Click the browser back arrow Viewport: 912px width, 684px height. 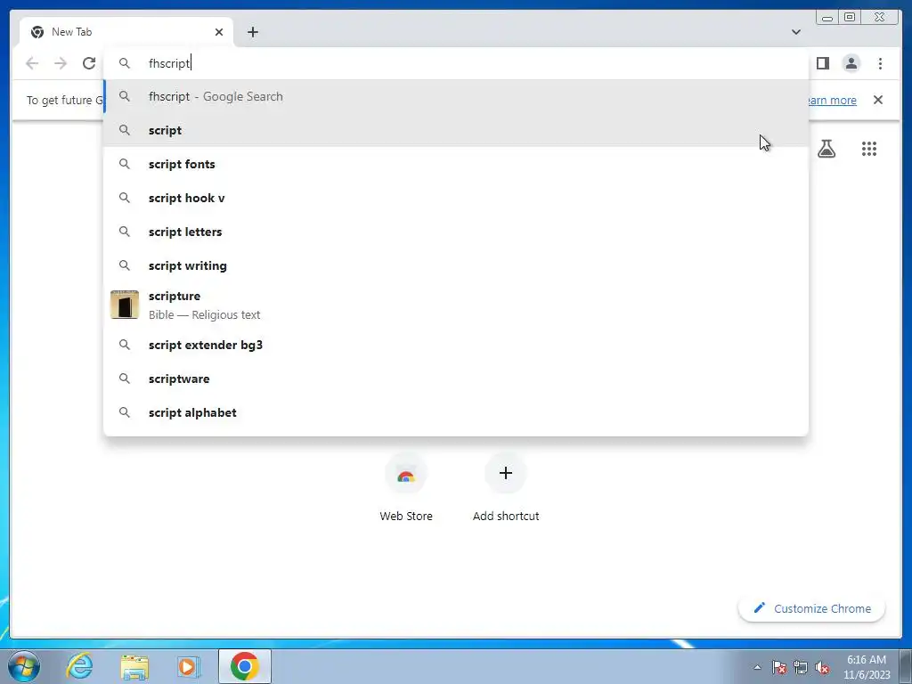(32, 63)
